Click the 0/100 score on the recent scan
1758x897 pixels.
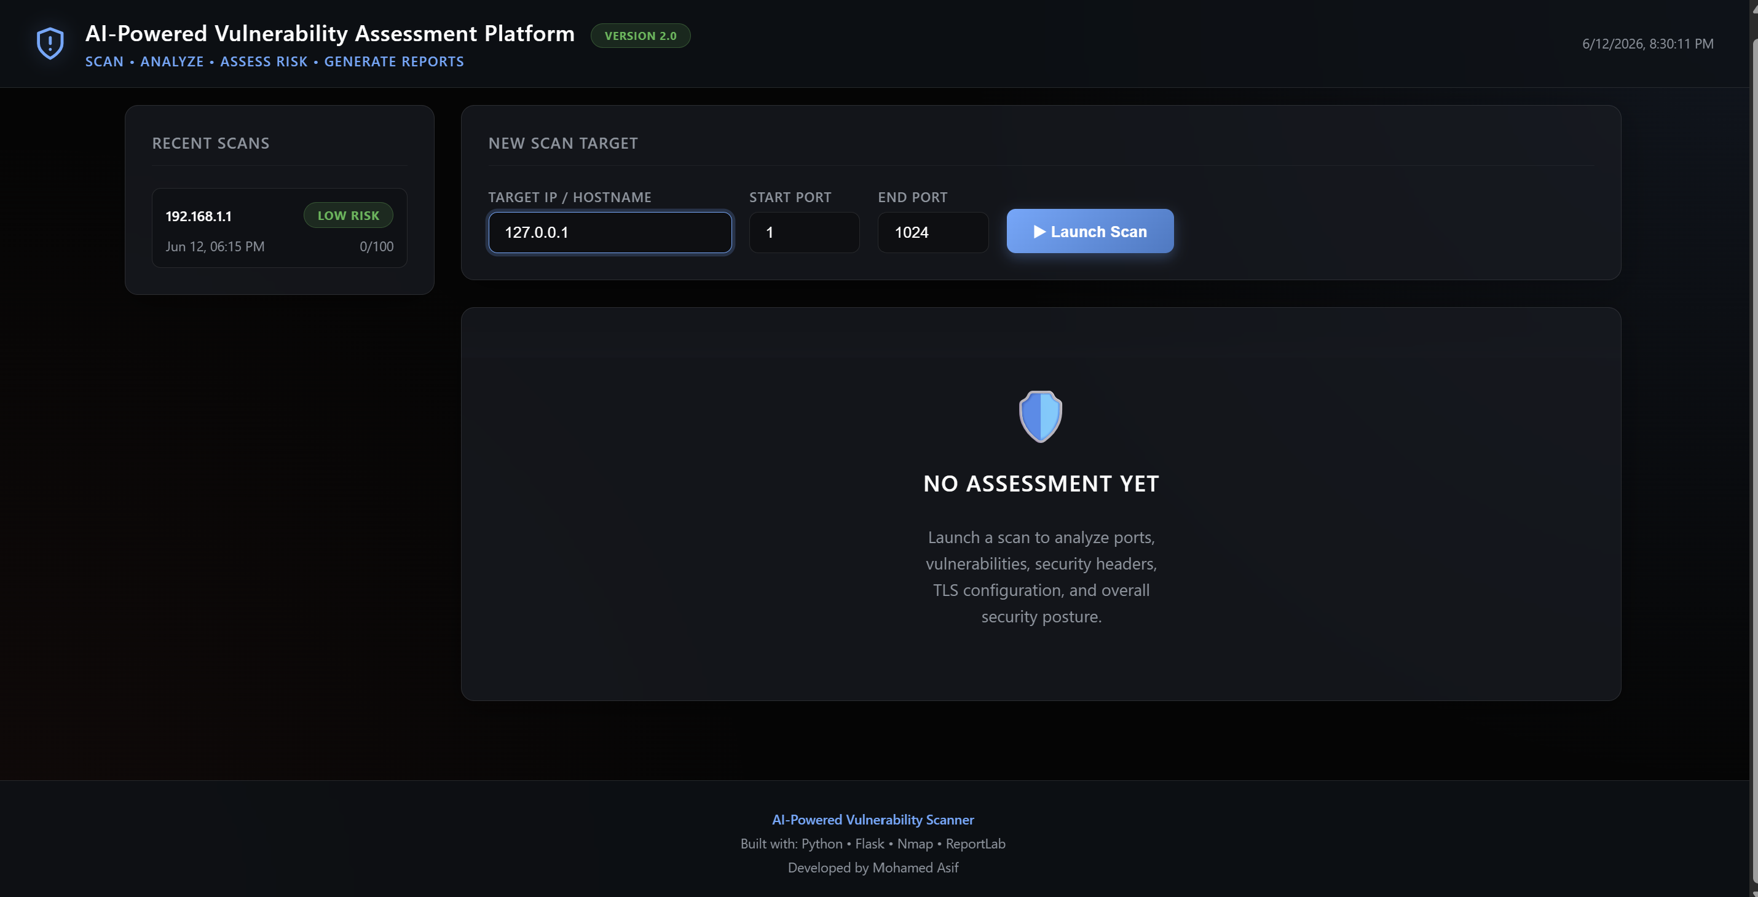pos(377,246)
